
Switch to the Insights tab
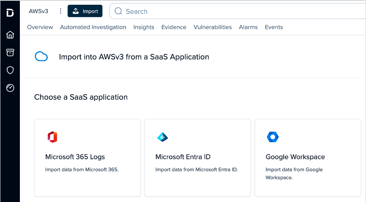point(144,27)
